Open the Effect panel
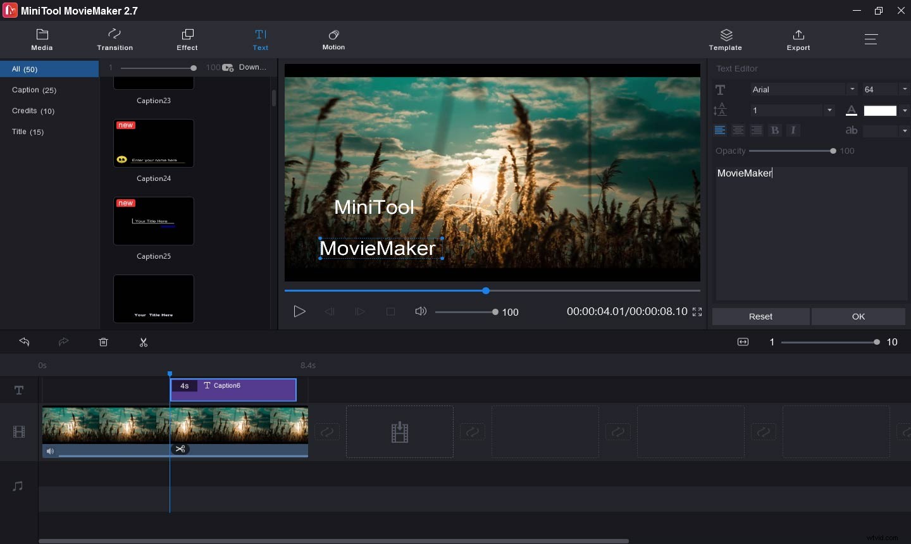 (187, 39)
